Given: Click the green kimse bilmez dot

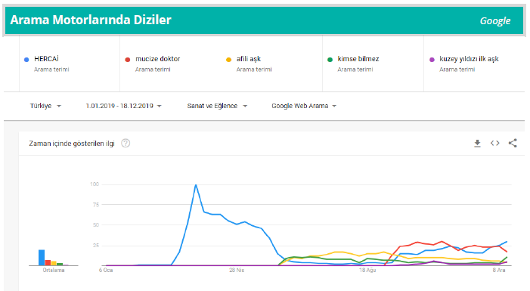Looking at the screenshot, I should [x=330, y=60].
